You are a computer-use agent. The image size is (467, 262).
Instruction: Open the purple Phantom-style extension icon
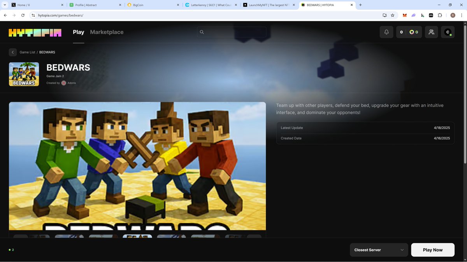pyautogui.click(x=413, y=15)
